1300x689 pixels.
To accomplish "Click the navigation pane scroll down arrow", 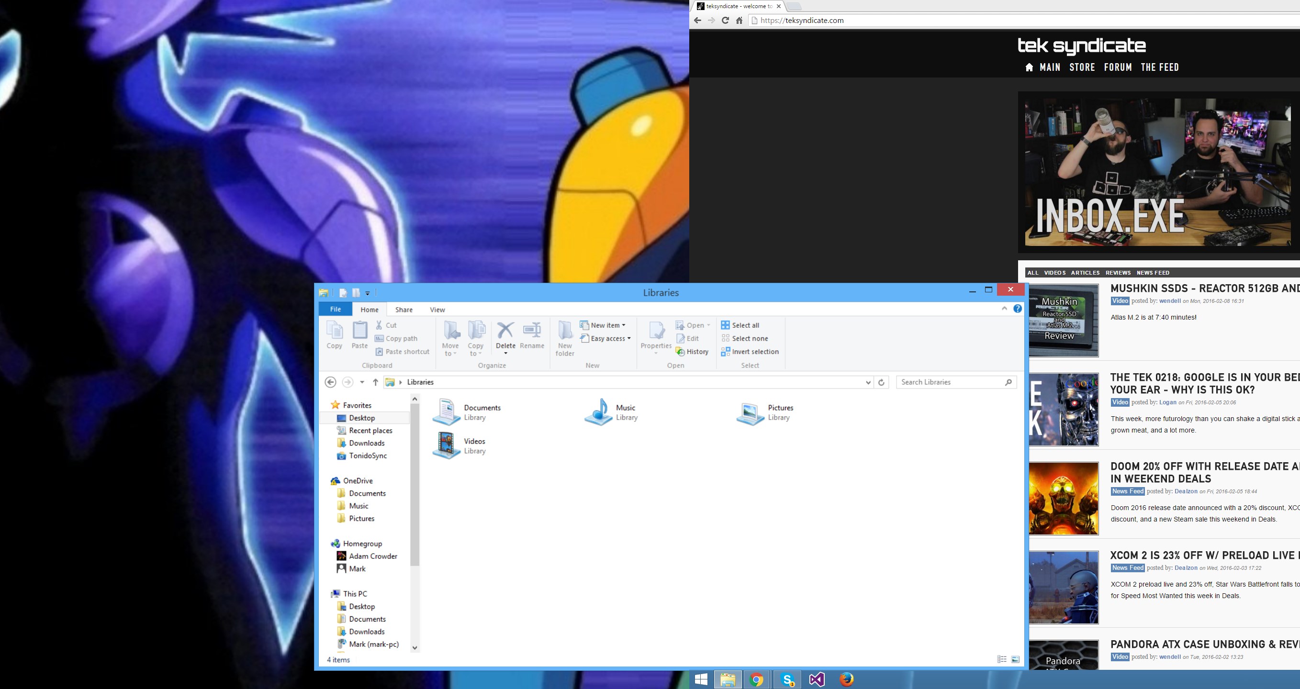I will click(x=415, y=648).
